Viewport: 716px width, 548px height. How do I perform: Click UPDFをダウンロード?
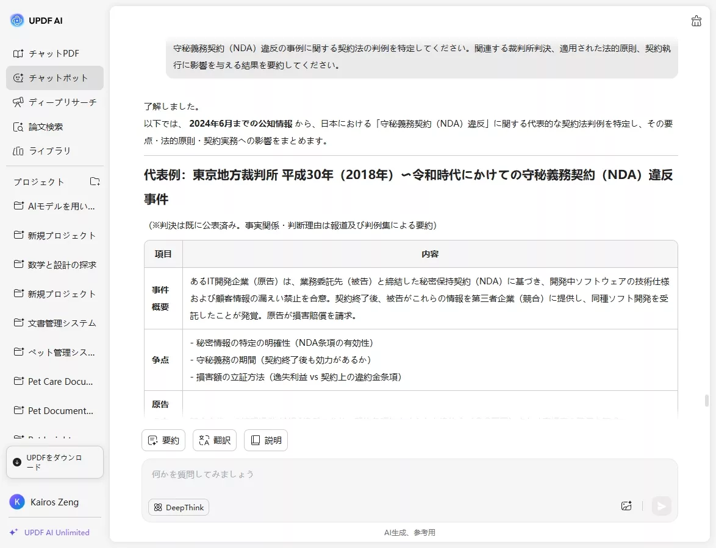tap(55, 462)
